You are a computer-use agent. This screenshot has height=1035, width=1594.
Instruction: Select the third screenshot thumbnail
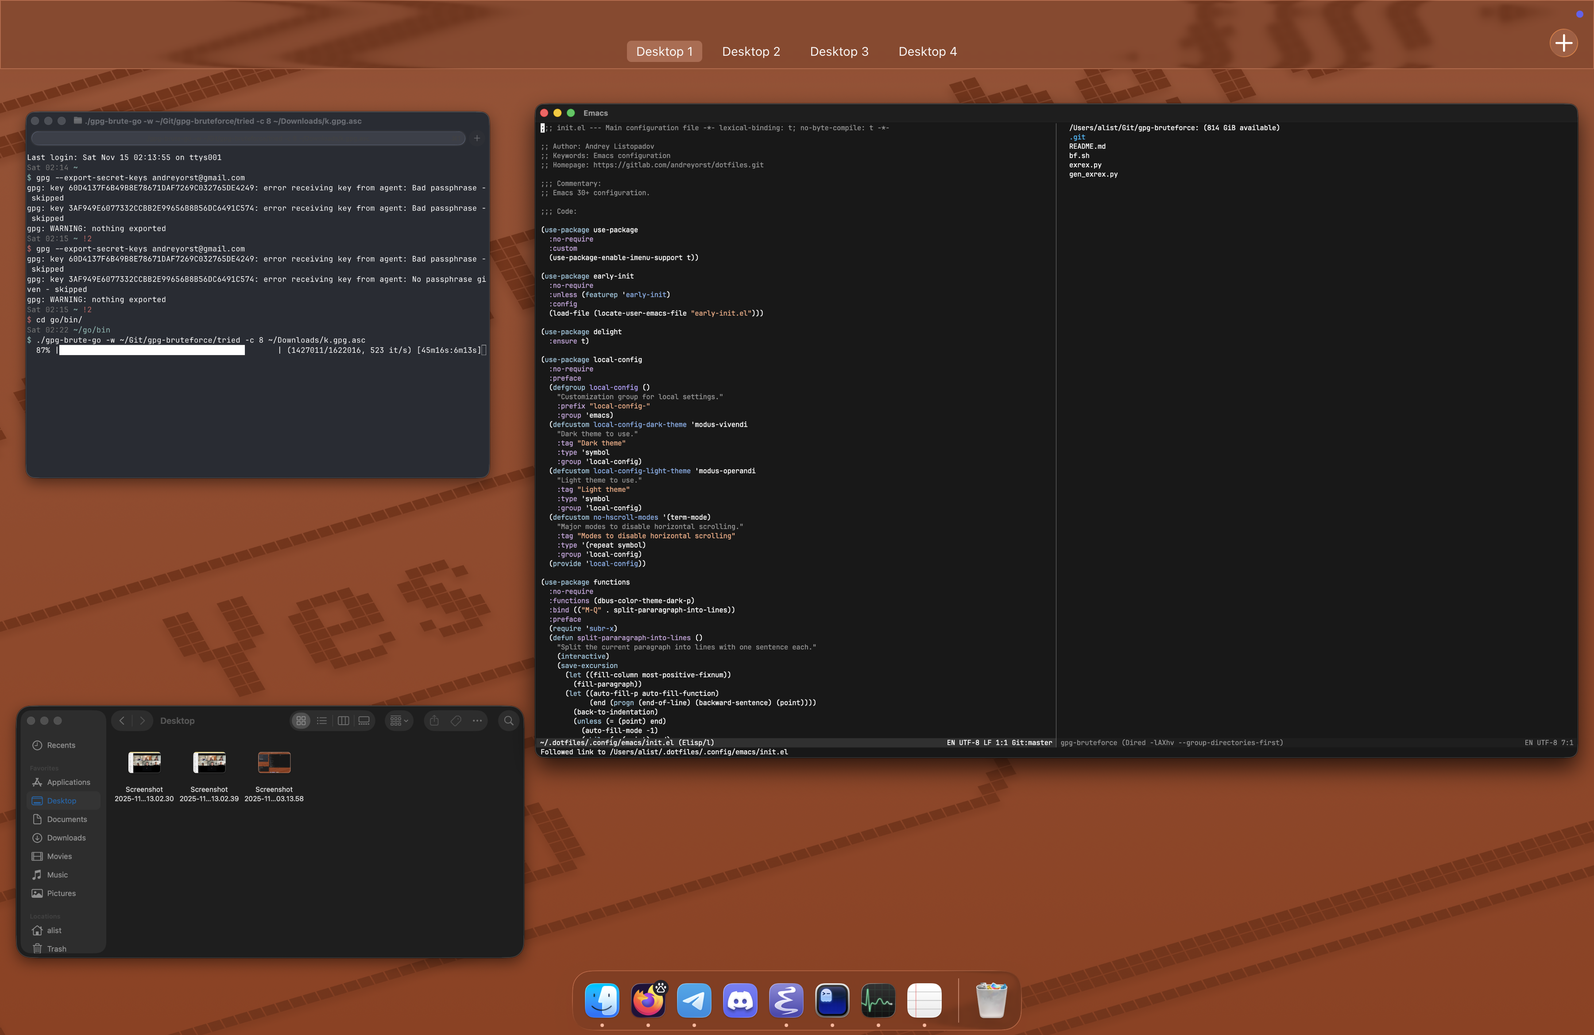(274, 762)
